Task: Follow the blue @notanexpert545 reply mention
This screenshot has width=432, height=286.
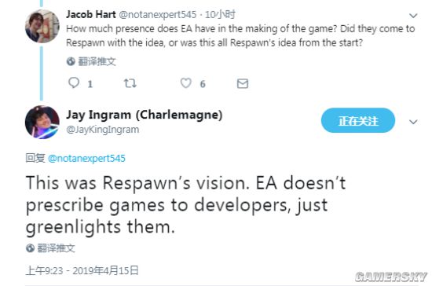Action: (x=86, y=159)
